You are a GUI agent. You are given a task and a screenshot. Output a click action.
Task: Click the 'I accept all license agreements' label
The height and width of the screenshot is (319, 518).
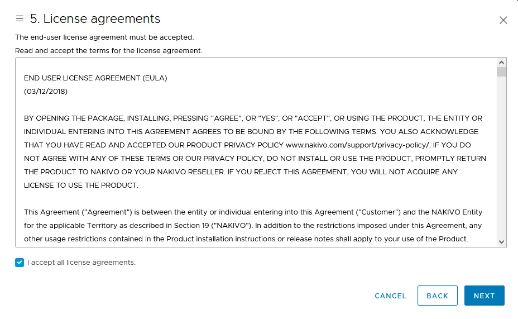point(81,263)
